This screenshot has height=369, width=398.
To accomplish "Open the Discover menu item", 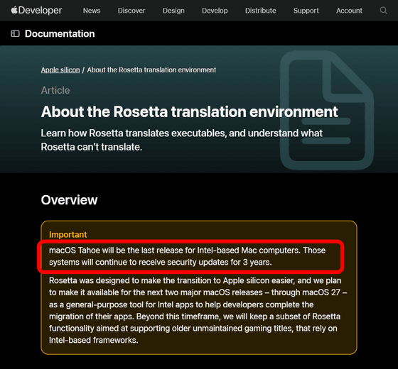I will (131, 11).
